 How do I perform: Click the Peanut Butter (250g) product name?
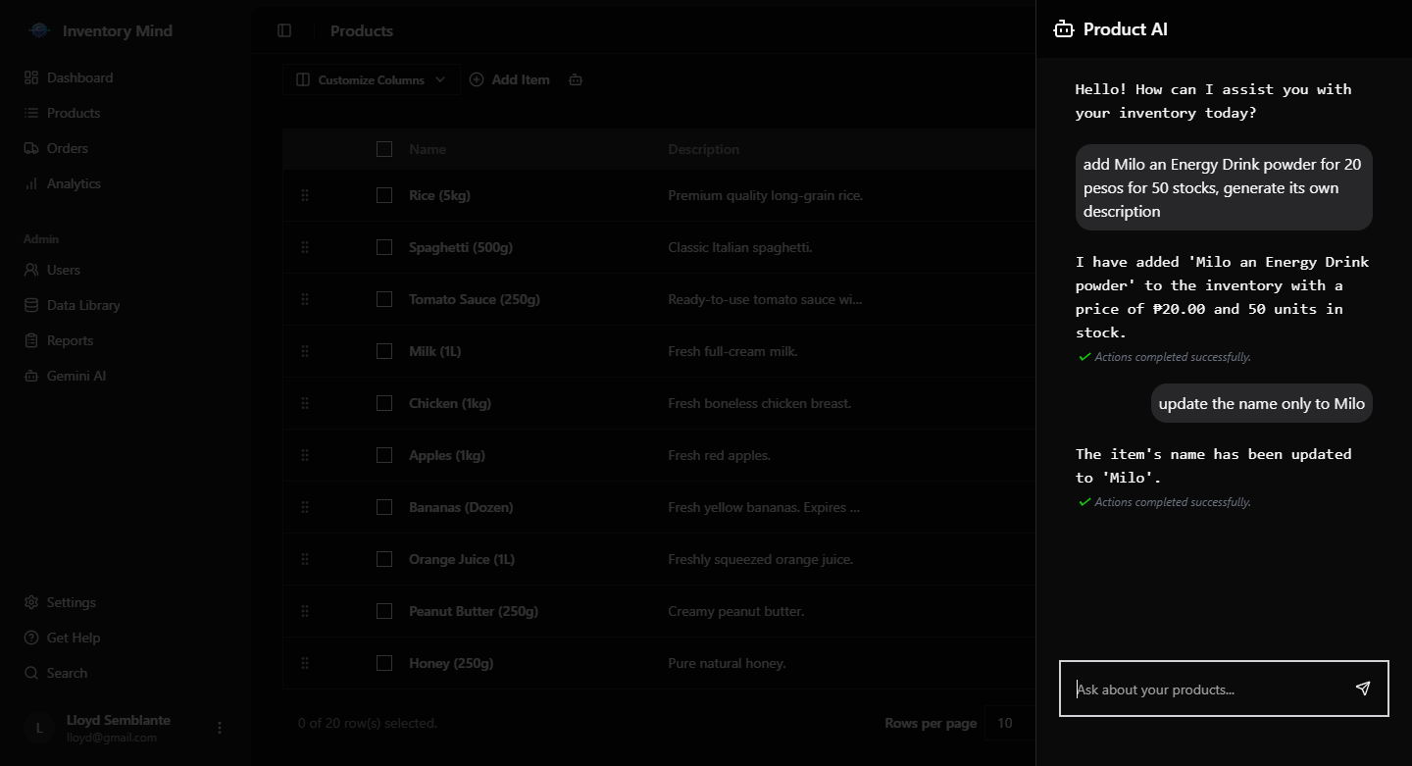(474, 611)
